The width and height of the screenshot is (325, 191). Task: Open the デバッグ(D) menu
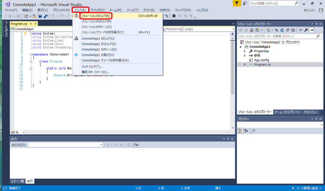[x=97, y=10]
